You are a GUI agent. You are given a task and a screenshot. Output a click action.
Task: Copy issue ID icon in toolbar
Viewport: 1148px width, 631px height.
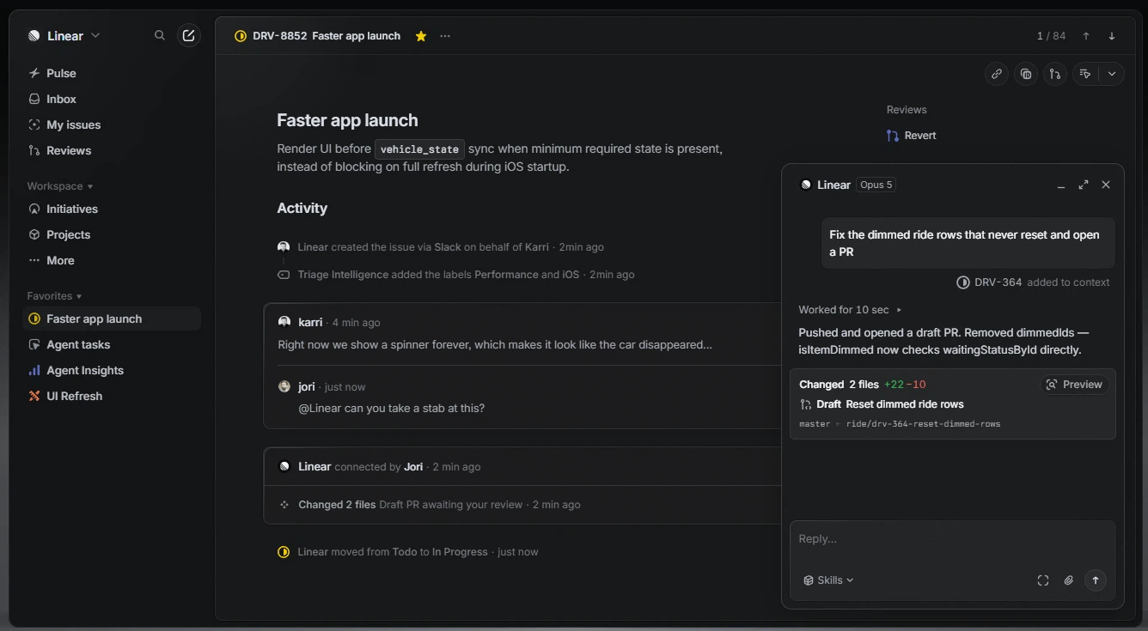pyautogui.click(x=1025, y=74)
